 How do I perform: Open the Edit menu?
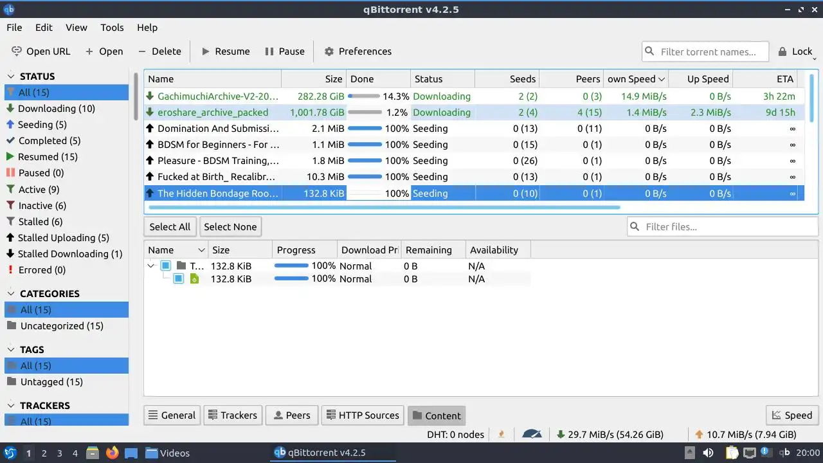point(44,28)
